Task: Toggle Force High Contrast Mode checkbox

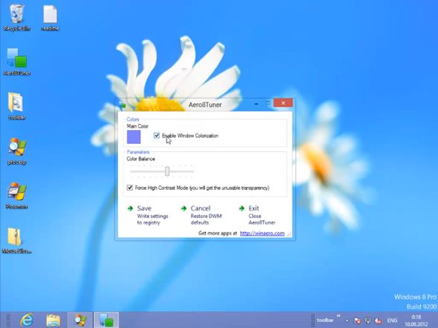Action: [130, 188]
